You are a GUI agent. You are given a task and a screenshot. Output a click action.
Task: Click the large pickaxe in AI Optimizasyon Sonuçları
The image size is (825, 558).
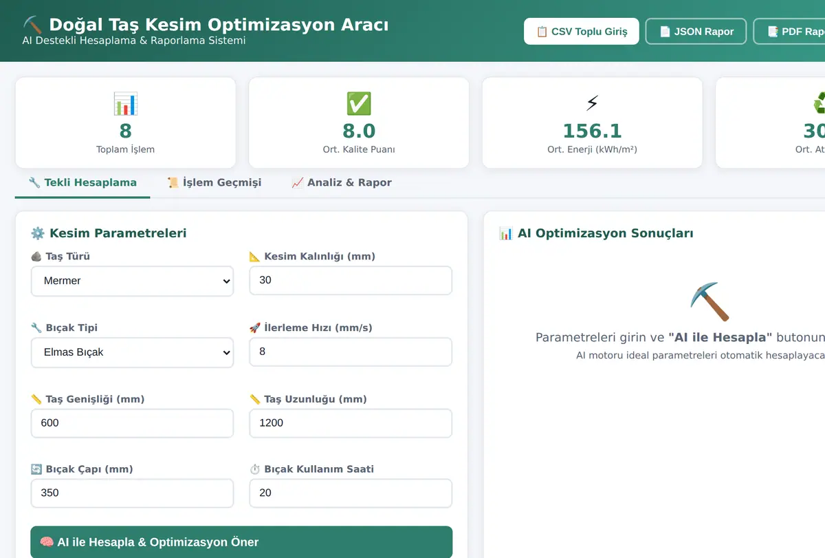click(709, 301)
